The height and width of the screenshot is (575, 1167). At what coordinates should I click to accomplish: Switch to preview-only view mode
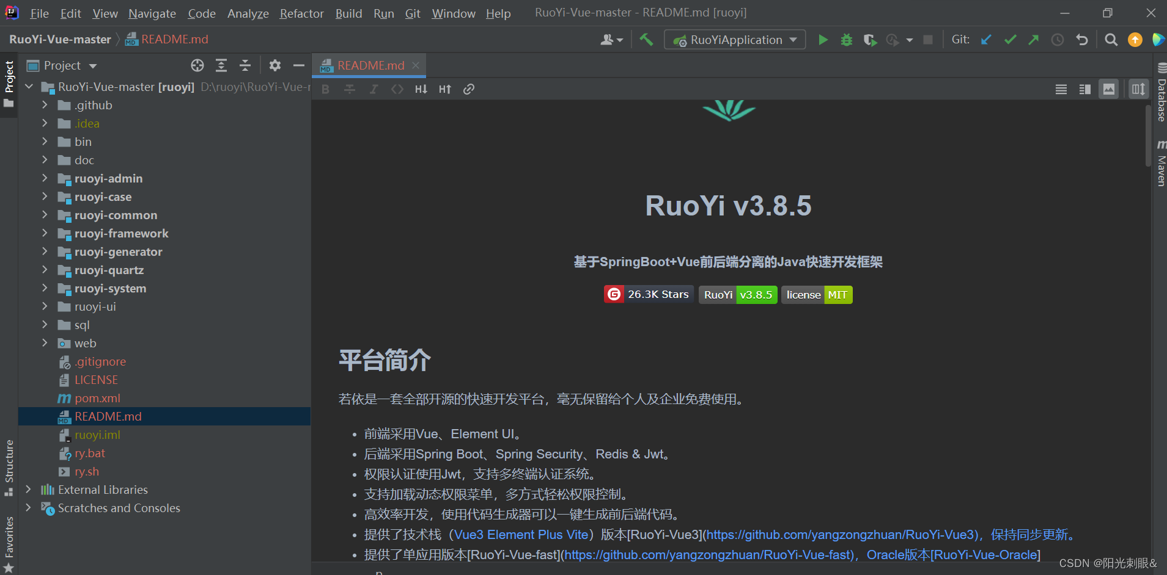click(1109, 89)
